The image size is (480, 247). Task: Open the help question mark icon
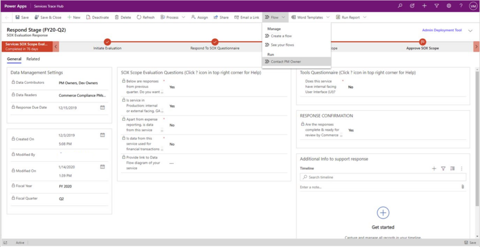461,6
